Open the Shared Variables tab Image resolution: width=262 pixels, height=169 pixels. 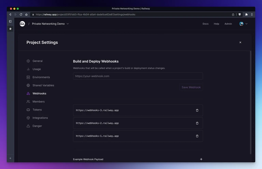point(41,85)
